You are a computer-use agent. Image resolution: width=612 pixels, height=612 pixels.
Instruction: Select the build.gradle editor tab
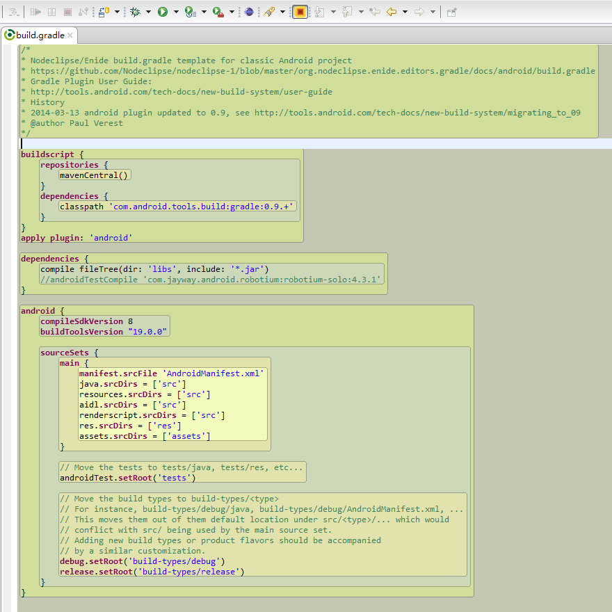40,35
